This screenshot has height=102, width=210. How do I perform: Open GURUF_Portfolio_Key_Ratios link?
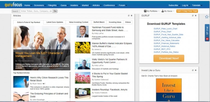pos(166,52)
